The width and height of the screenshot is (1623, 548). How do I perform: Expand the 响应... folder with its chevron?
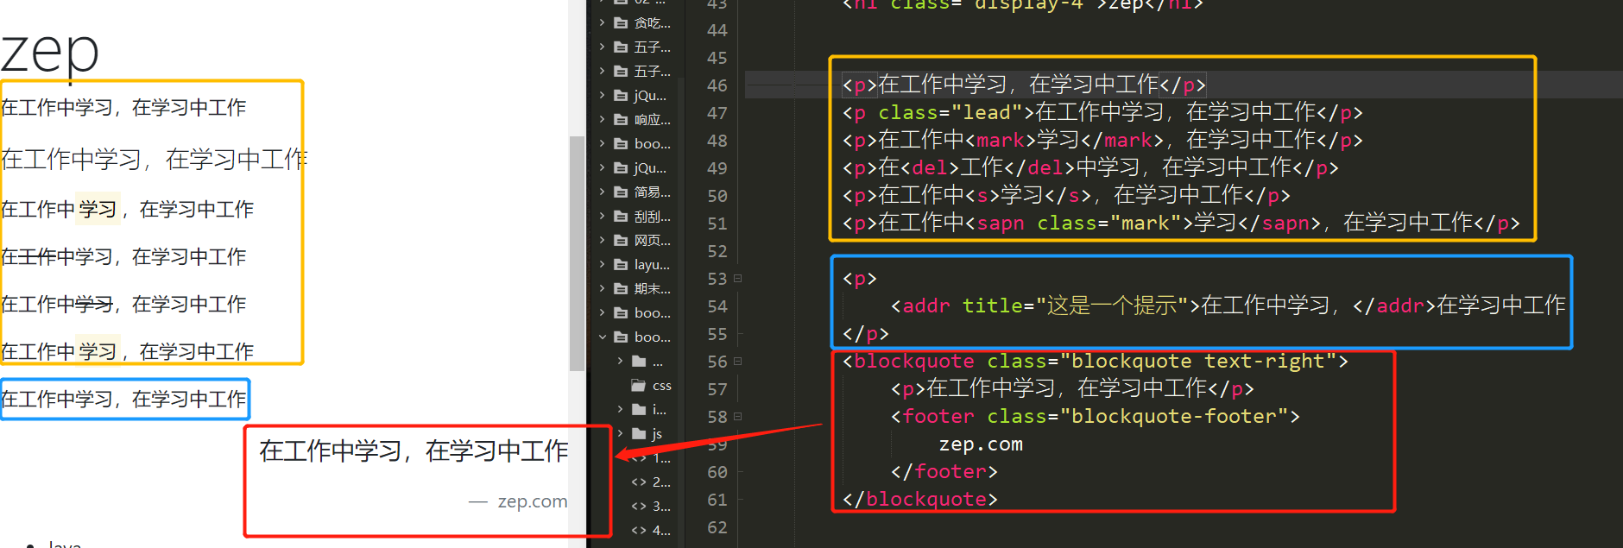pos(602,120)
